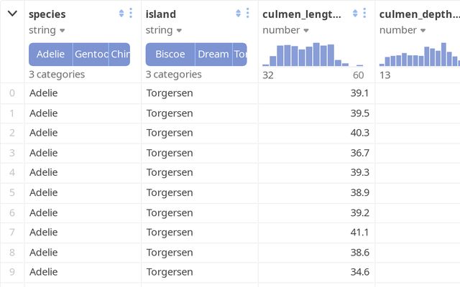
Task: Open species string type dropdown
Action: 47,30
